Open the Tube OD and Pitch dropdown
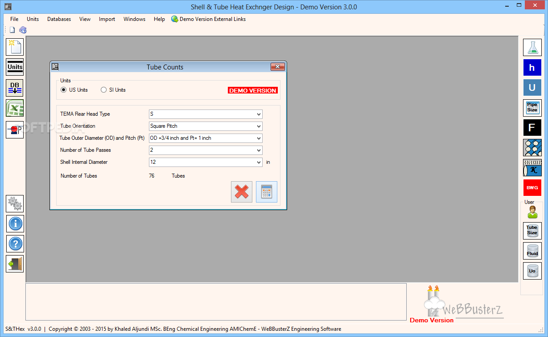Viewport: 548px width, 337px height. coord(206,138)
